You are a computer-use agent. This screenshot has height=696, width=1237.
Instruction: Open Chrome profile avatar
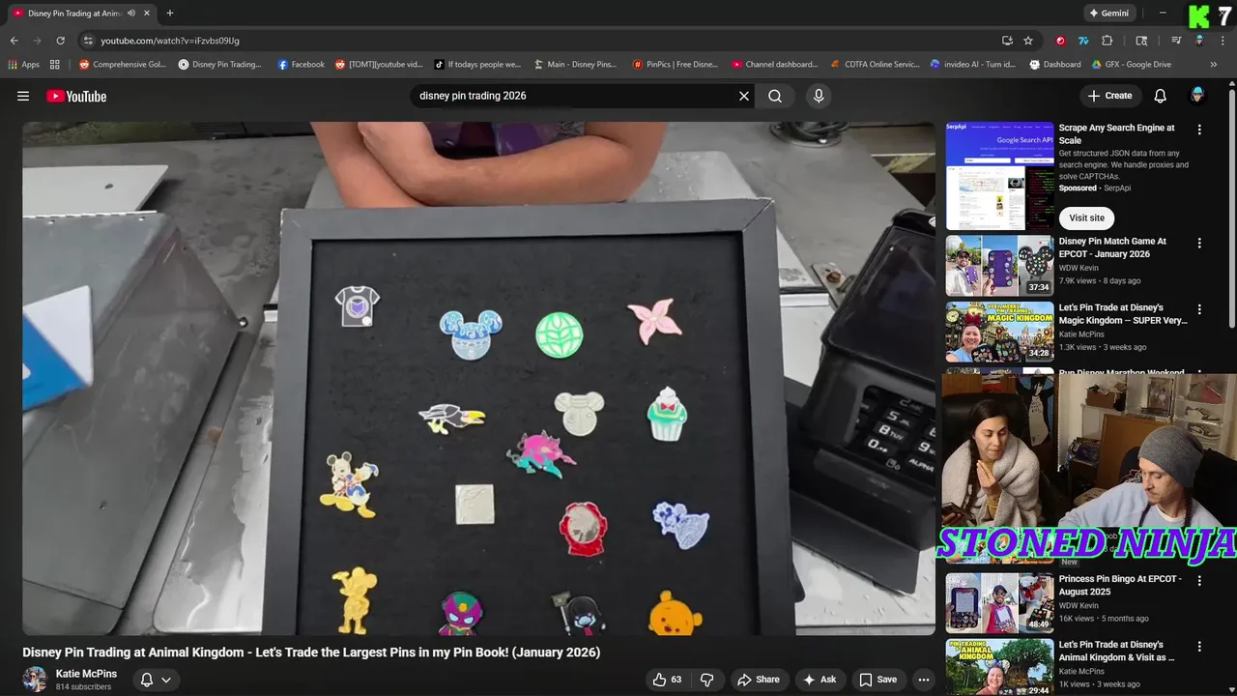(x=1199, y=41)
